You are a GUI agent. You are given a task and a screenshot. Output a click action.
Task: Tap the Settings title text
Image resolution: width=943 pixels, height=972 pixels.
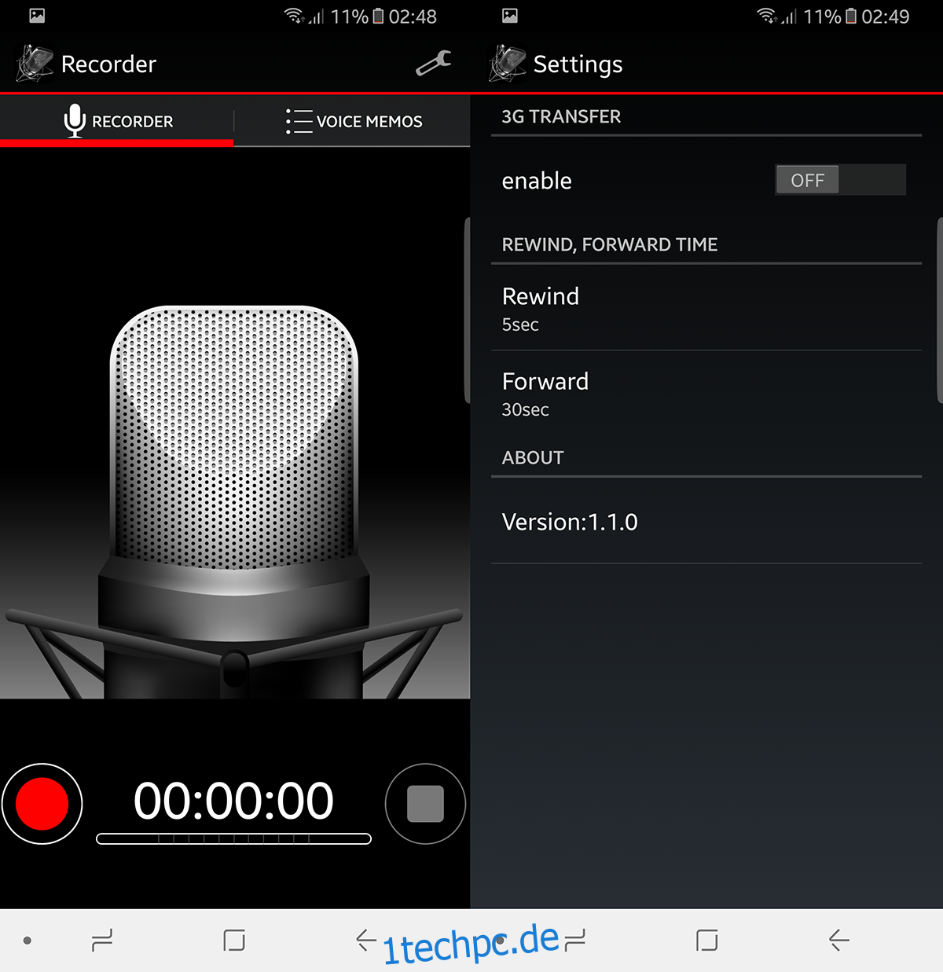click(578, 64)
